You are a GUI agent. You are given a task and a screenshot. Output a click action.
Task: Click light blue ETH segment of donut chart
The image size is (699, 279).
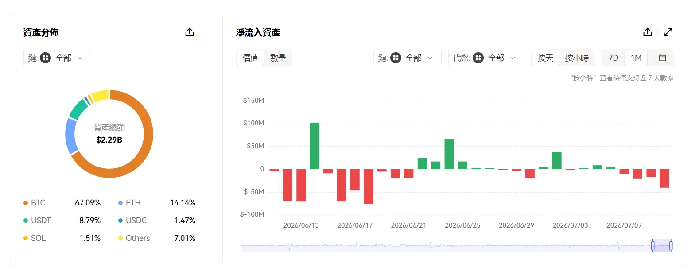pyautogui.click(x=70, y=136)
